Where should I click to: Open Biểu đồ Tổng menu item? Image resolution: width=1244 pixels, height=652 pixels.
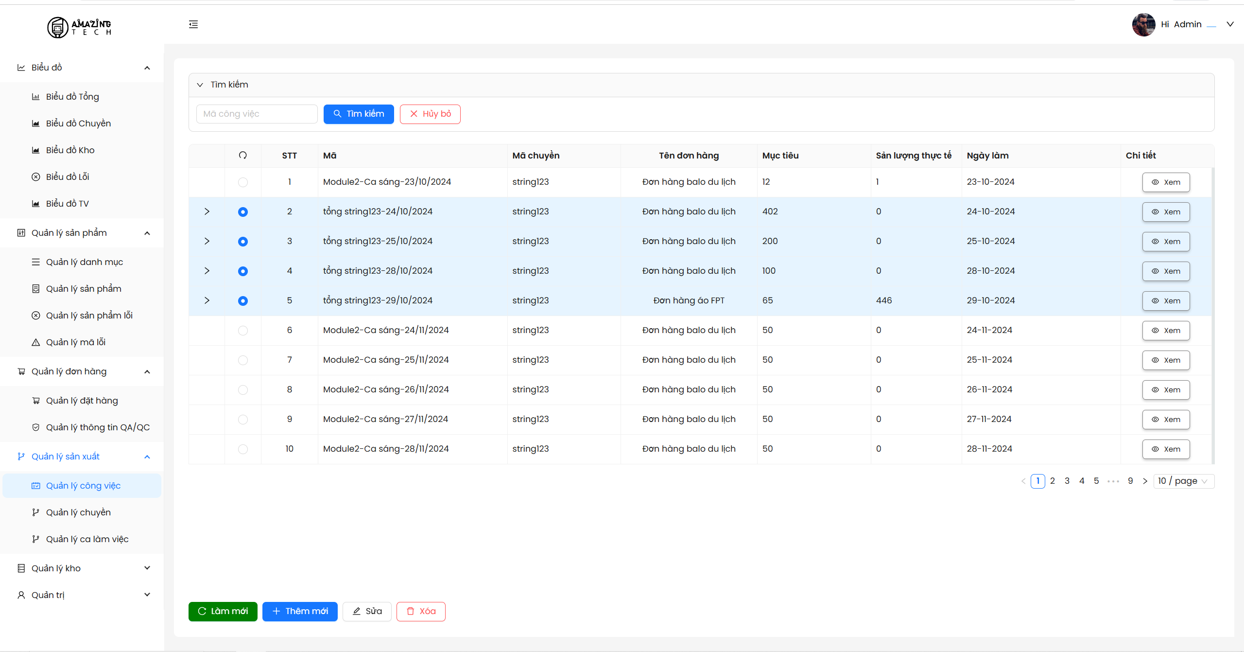point(72,97)
